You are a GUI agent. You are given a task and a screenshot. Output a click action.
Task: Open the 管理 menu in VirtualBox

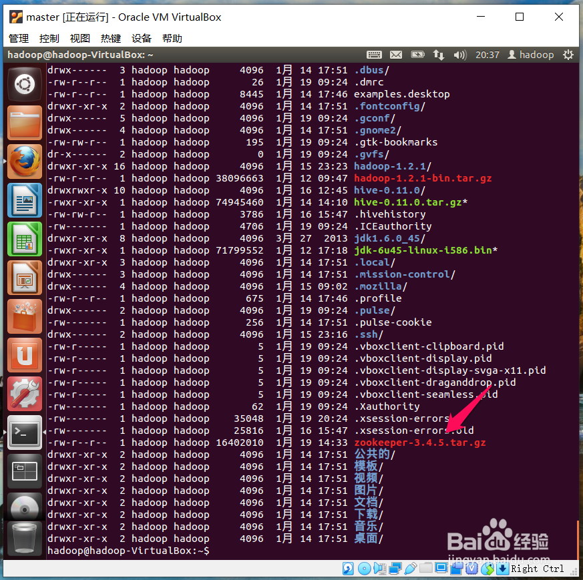pos(19,38)
